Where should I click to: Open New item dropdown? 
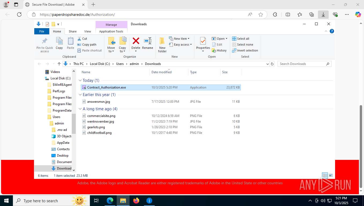(179, 39)
